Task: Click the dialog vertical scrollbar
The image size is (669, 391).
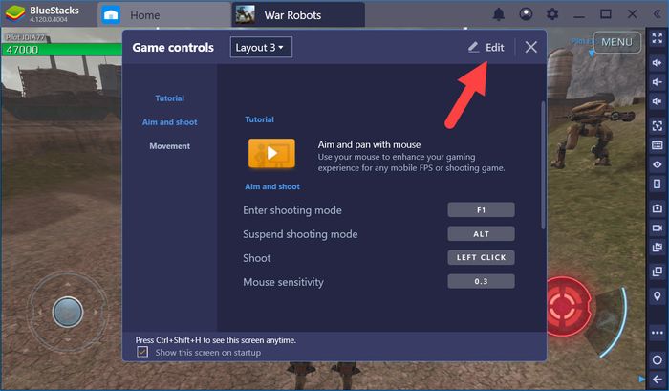Action: (x=543, y=164)
